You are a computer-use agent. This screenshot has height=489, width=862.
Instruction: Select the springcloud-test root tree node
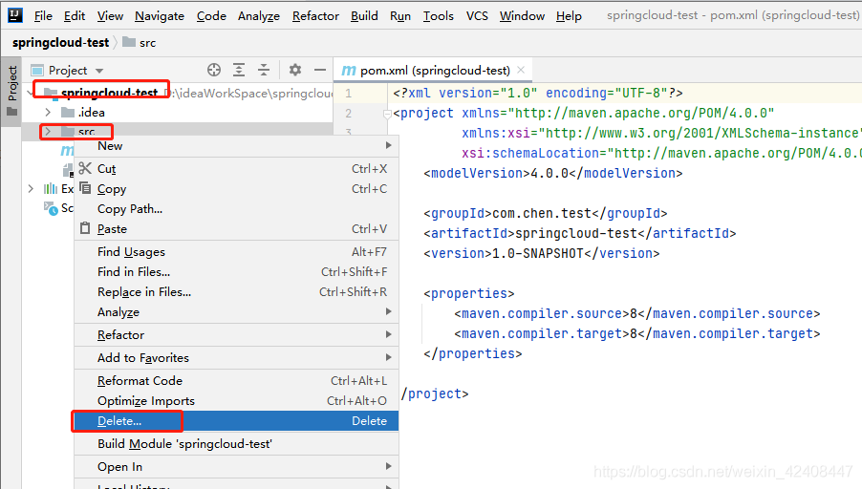click(x=109, y=93)
